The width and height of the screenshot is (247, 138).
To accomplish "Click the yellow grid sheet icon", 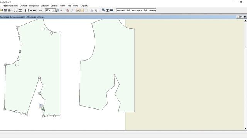I will pos(82,10).
